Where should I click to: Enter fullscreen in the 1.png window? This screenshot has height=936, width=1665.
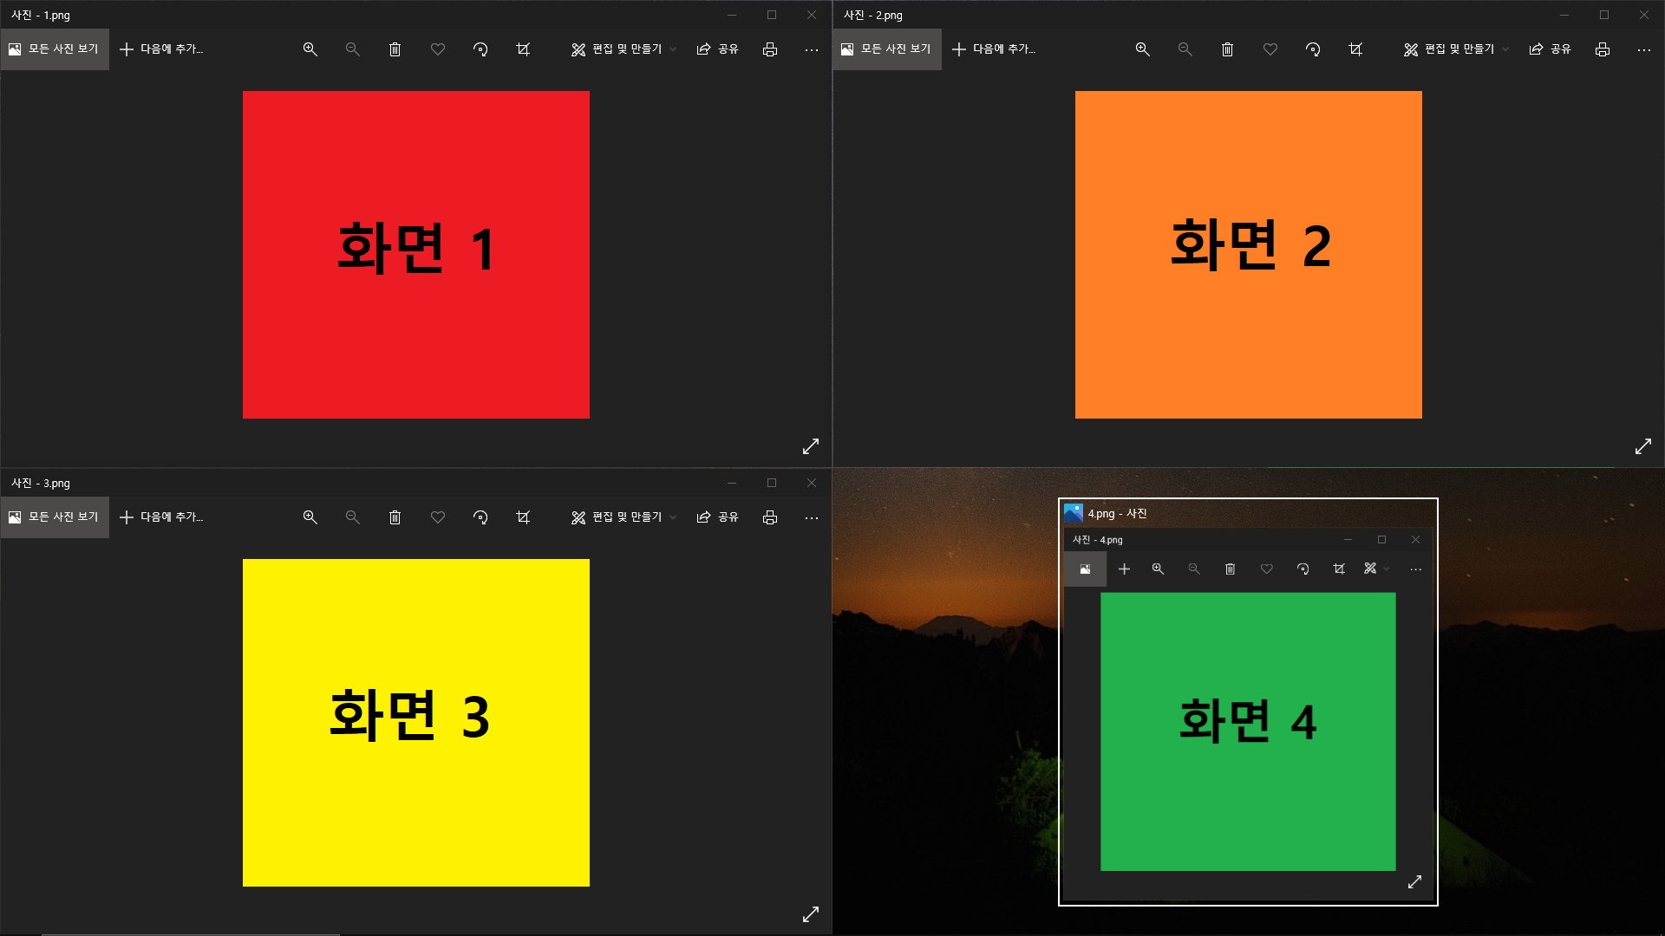click(811, 446)
